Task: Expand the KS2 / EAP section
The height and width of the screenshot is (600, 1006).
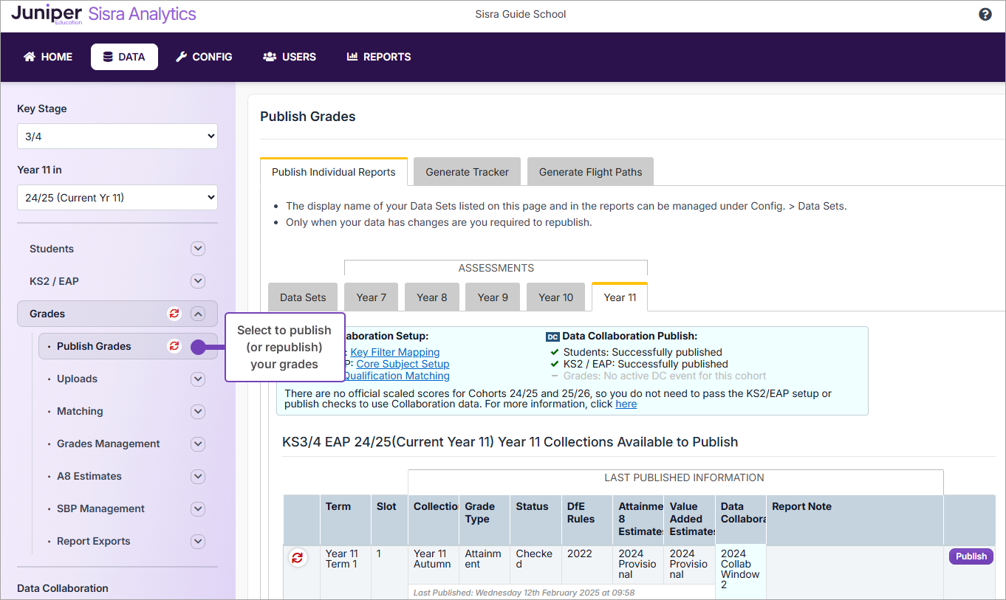Action: click(197, 281)
